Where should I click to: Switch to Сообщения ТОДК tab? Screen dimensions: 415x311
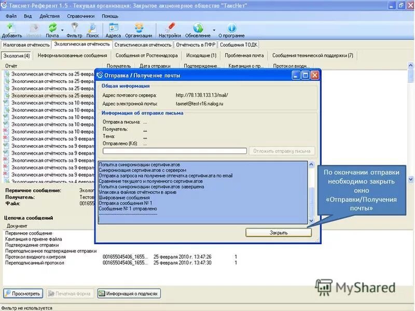click(239, 45)
